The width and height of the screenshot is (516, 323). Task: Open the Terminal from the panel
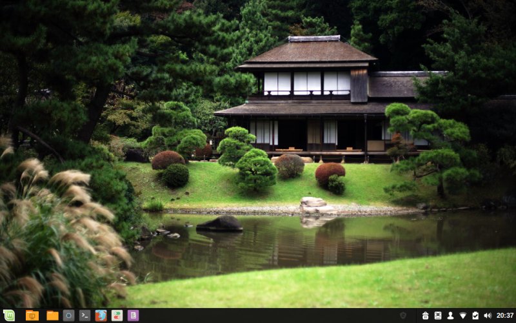tap(84, 315)
